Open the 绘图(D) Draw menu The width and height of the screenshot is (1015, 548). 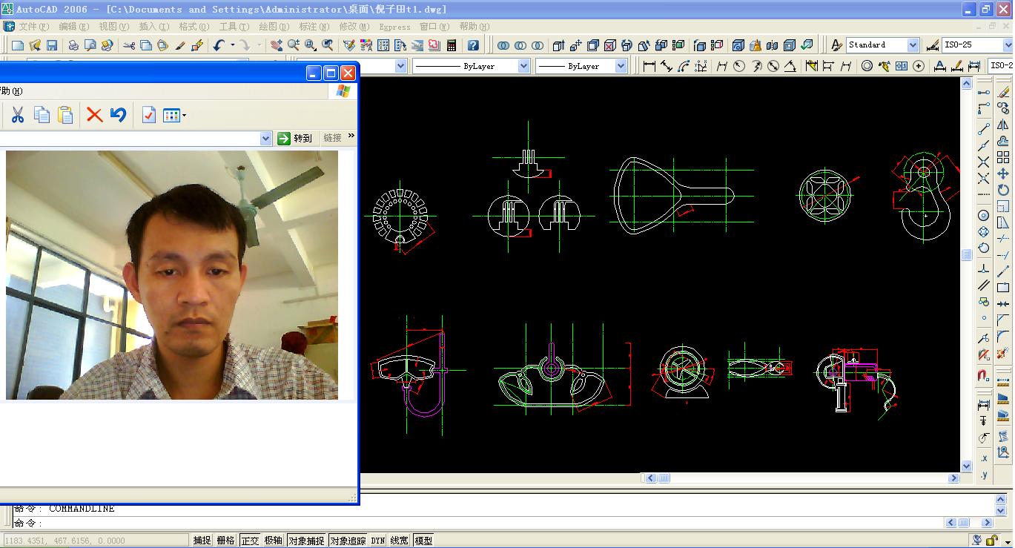pyautogui.click(x=274, y=27)
